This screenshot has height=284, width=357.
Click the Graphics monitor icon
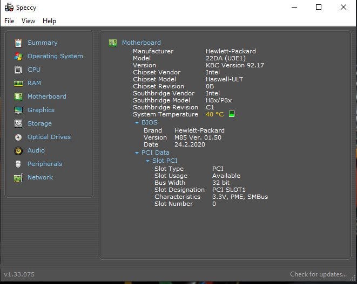coord(18,110)
